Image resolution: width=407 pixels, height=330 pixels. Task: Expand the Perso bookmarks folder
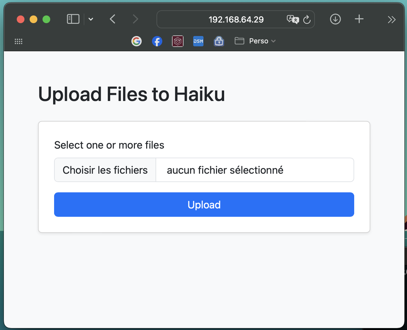point(255,41)
